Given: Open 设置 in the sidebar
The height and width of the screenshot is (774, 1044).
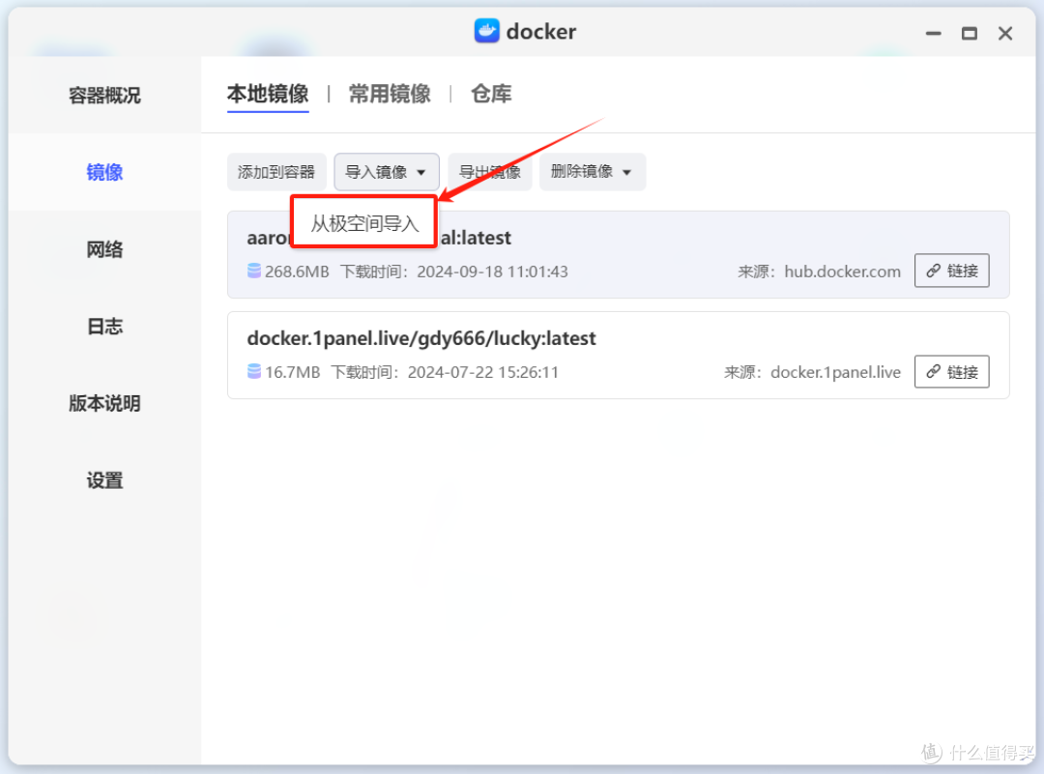Looking at the screenshot, I should (104, 480).
